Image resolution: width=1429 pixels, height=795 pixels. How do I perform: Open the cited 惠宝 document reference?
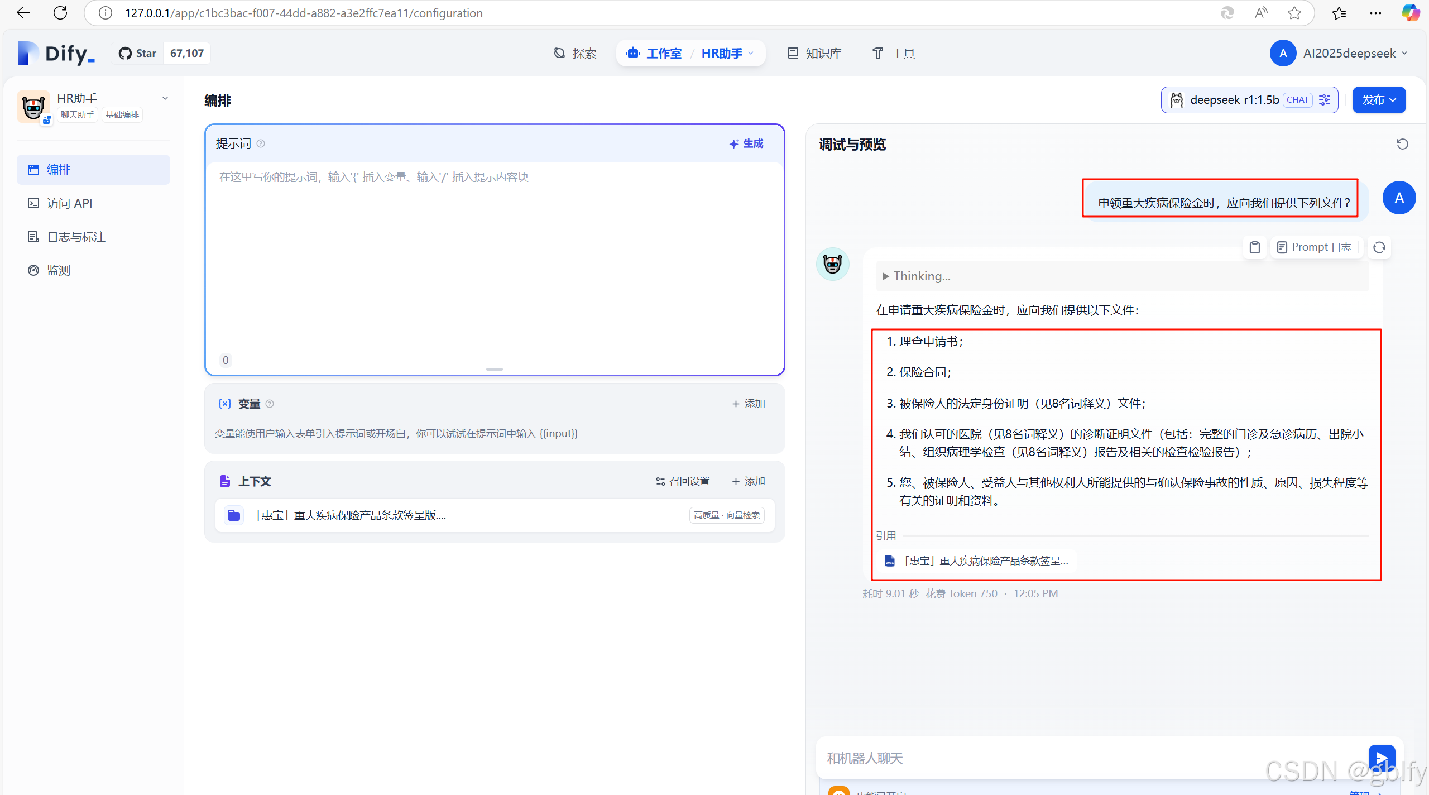pyautogui.click(x=977, y=561)
